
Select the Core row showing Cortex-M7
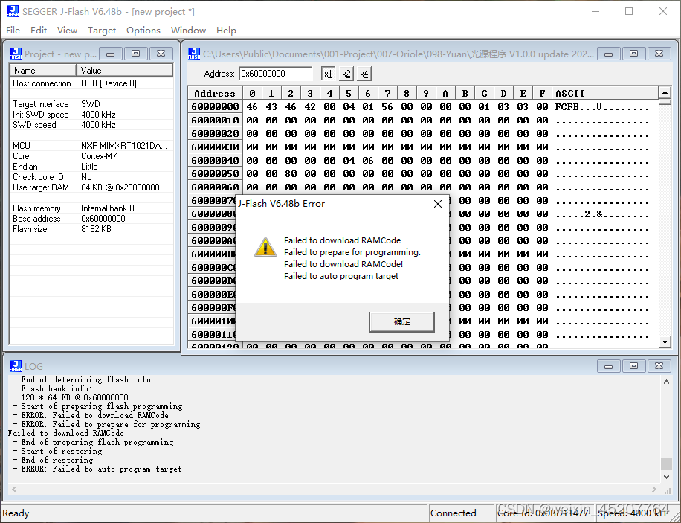91,156
